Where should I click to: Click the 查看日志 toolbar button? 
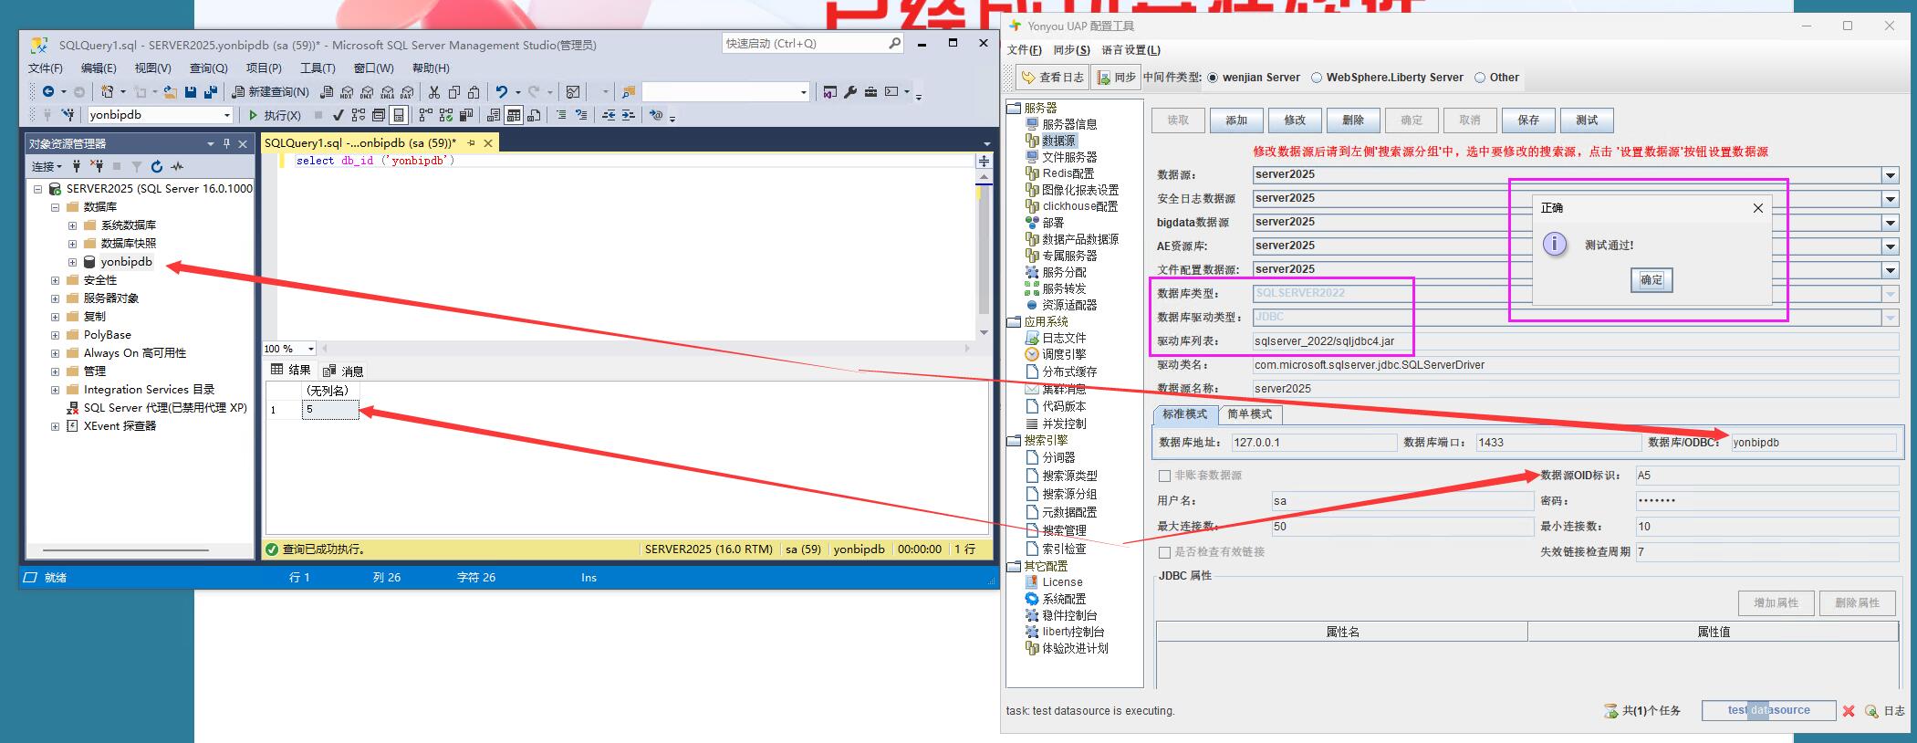coord(1053,78)
